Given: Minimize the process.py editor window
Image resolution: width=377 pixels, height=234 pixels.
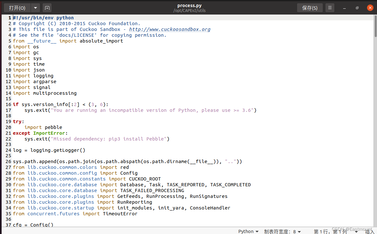Looking at the screenshot, I should (344, 8).
